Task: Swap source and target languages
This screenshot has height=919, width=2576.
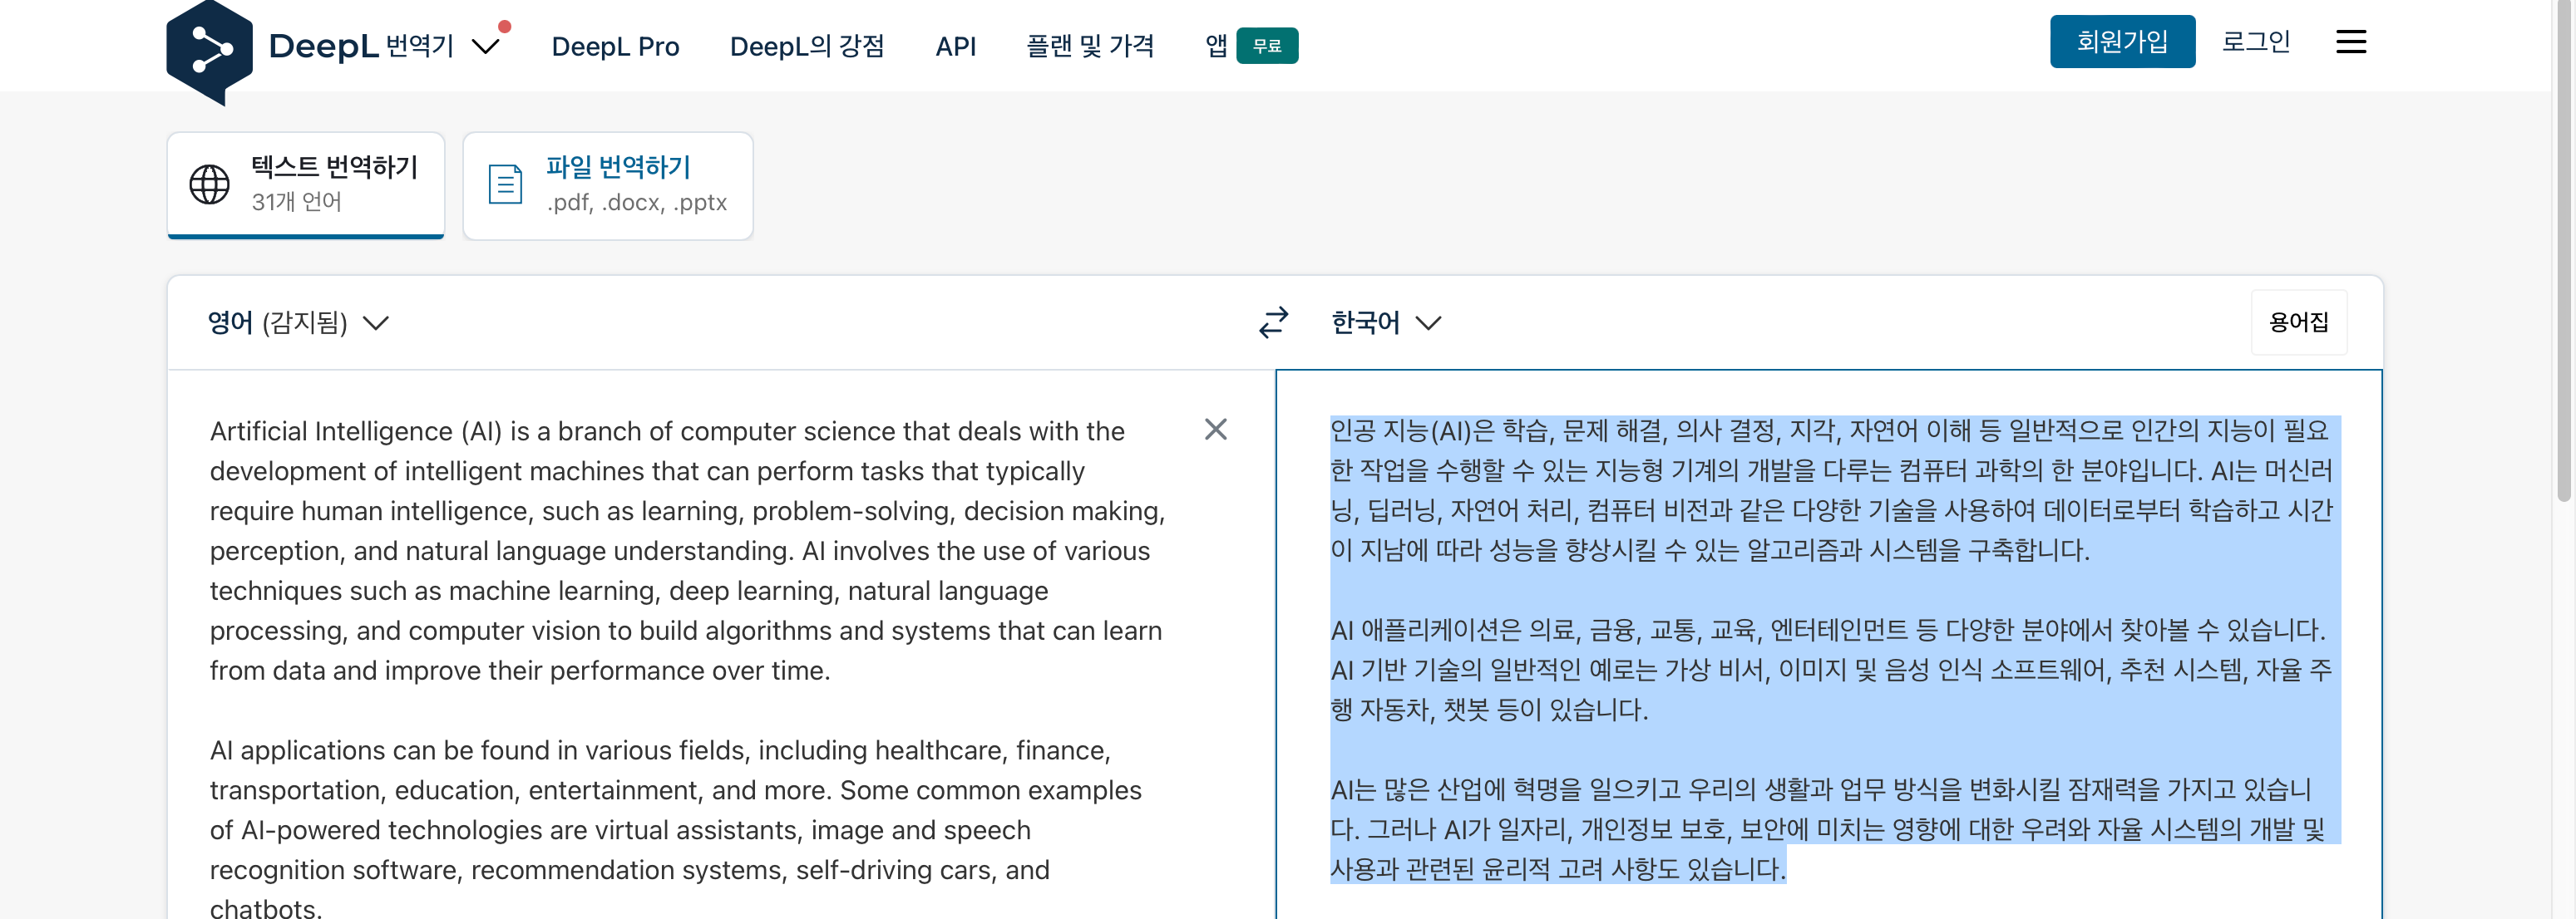Action: pos(1273,322)
